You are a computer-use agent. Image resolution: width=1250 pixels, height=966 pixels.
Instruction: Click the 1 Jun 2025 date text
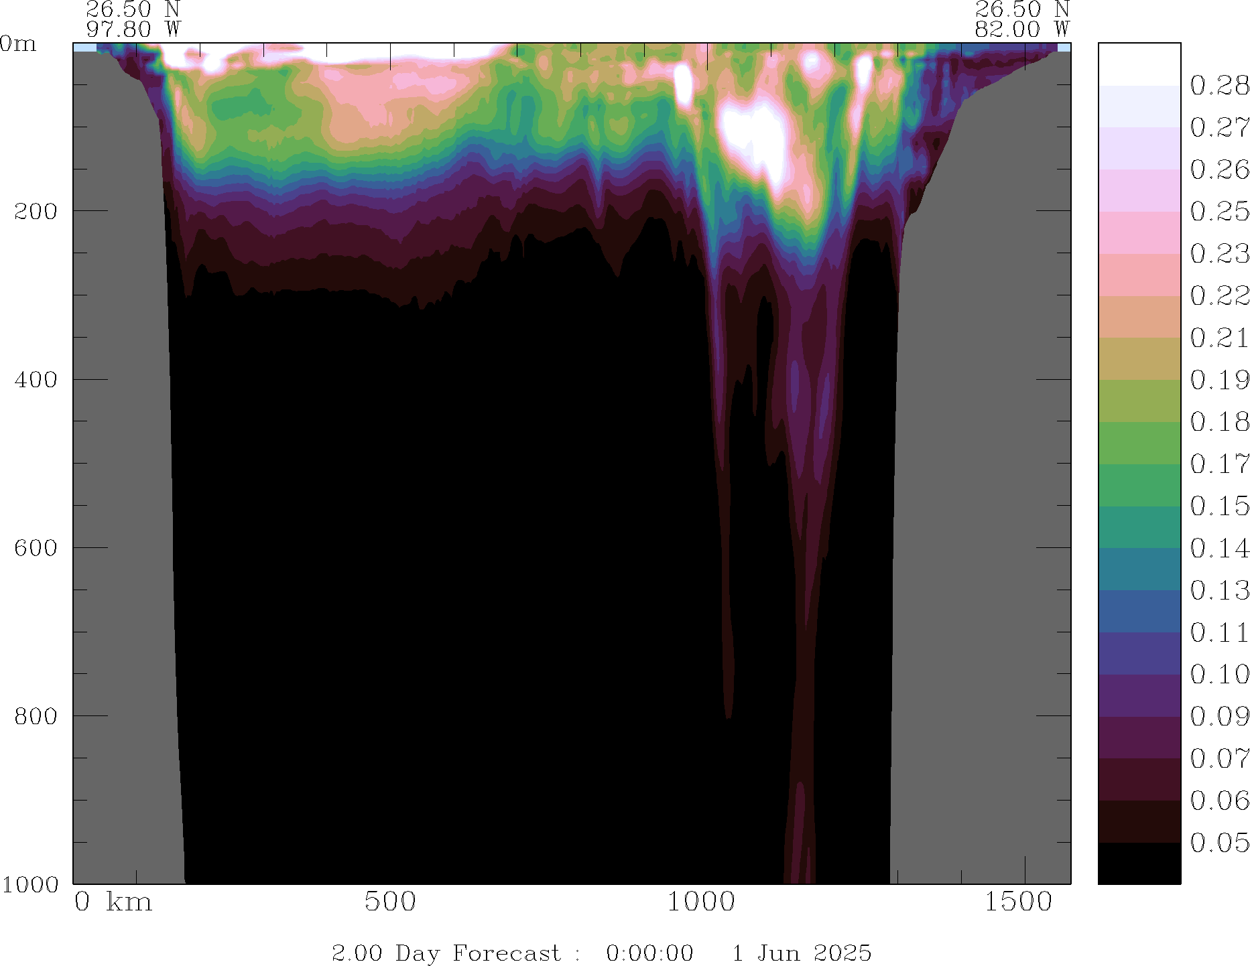[x=802, y=953]
